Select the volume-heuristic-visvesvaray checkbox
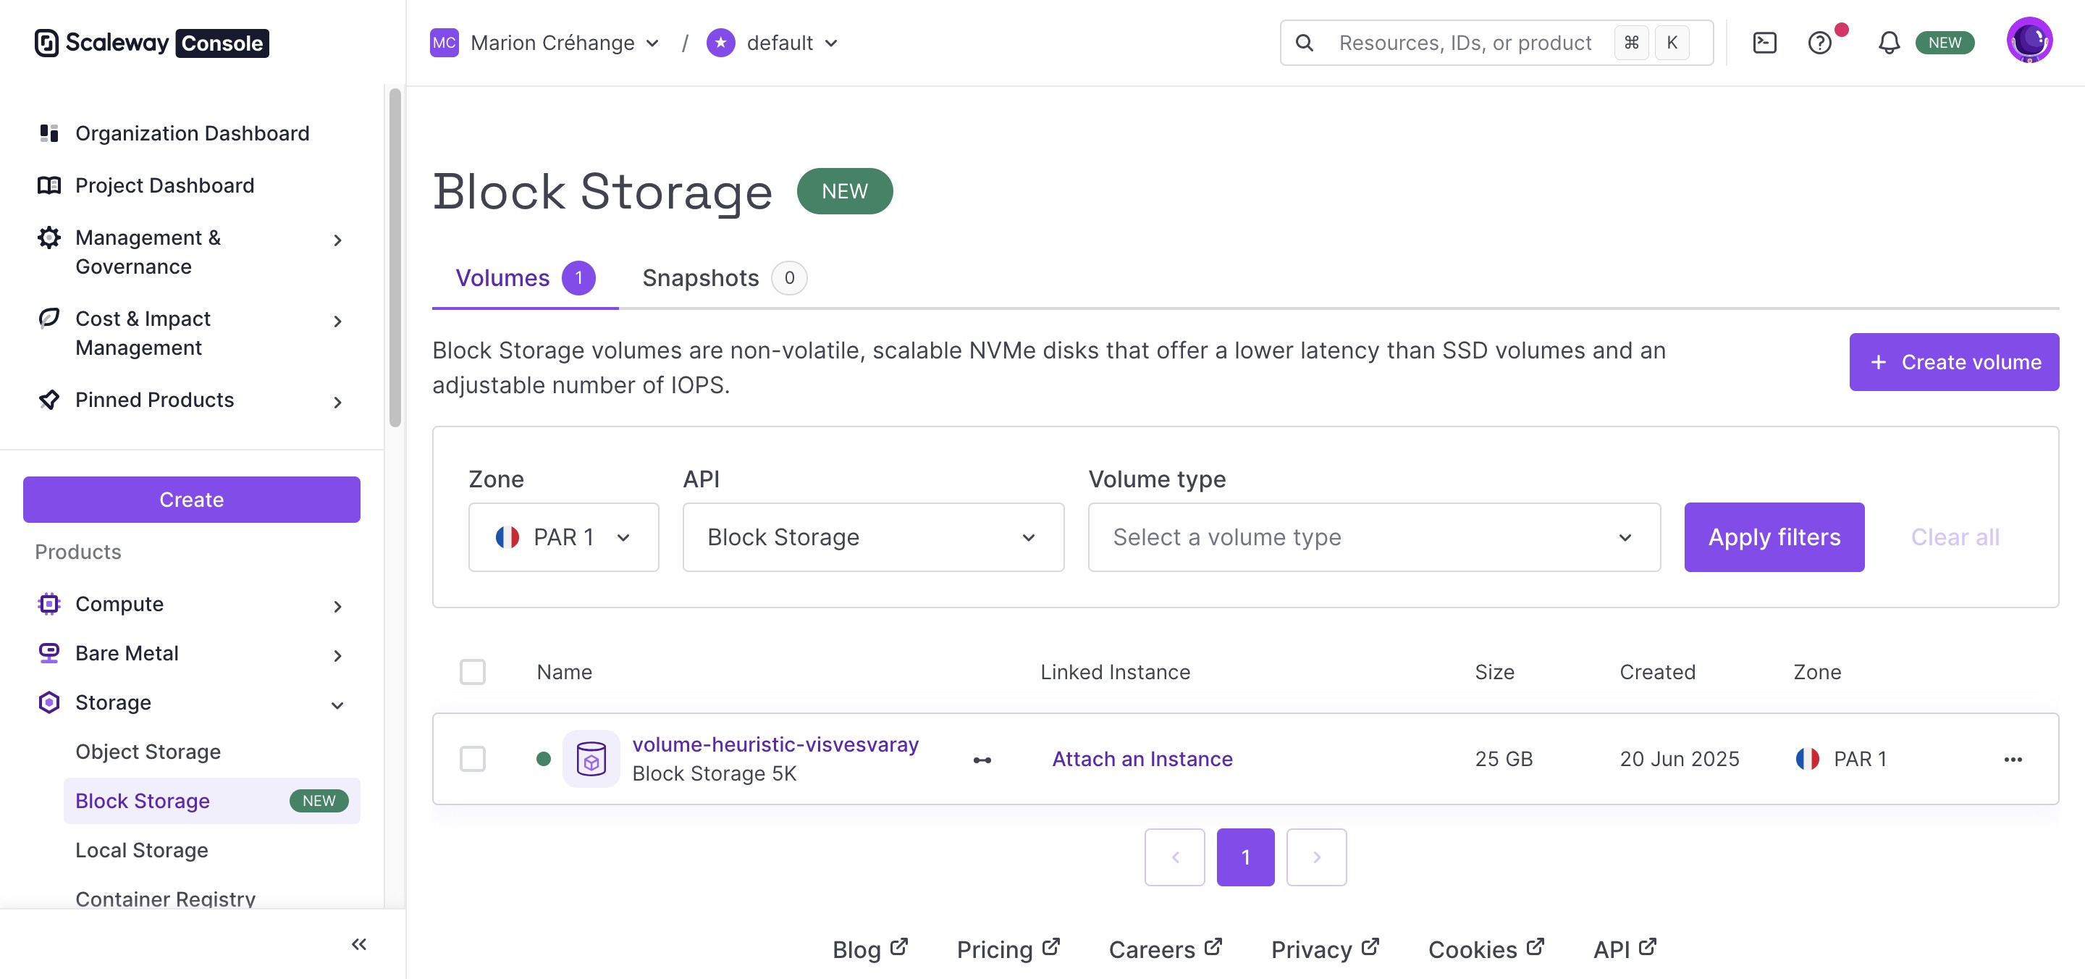 (x=473, y=759)
